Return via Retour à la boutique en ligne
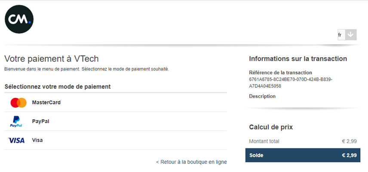The height and width of the screenshot is (172, 368). pyautogui.click(x=191, y=162)
